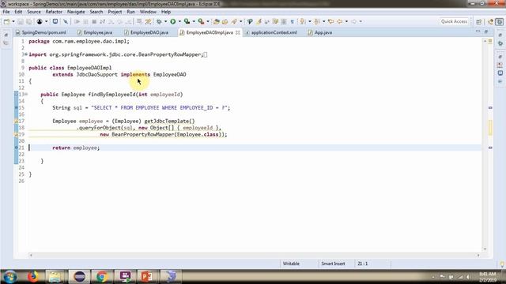Click the Coverage launch icon
This screenshot has height=284, width=506.
click(187, 21)
